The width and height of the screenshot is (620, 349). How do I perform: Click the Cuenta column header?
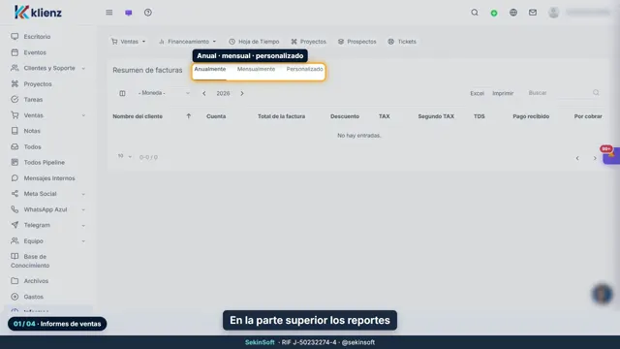click(x=216, y=116)
